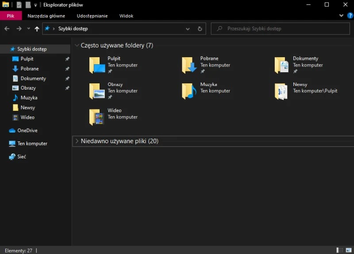Expand the Niedawno używane pliki group
This screenshot has height=254, width=354.
tap(77, 141)
